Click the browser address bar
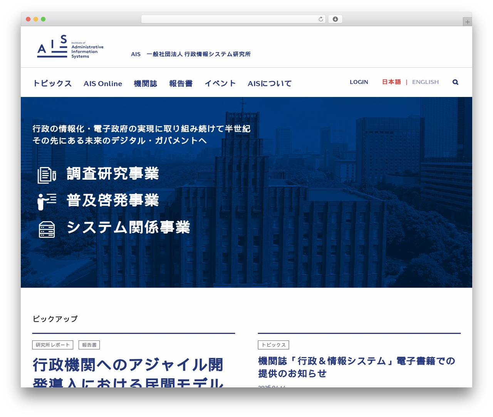Screen dimensions: 493x417 click(x=233, y=19)
